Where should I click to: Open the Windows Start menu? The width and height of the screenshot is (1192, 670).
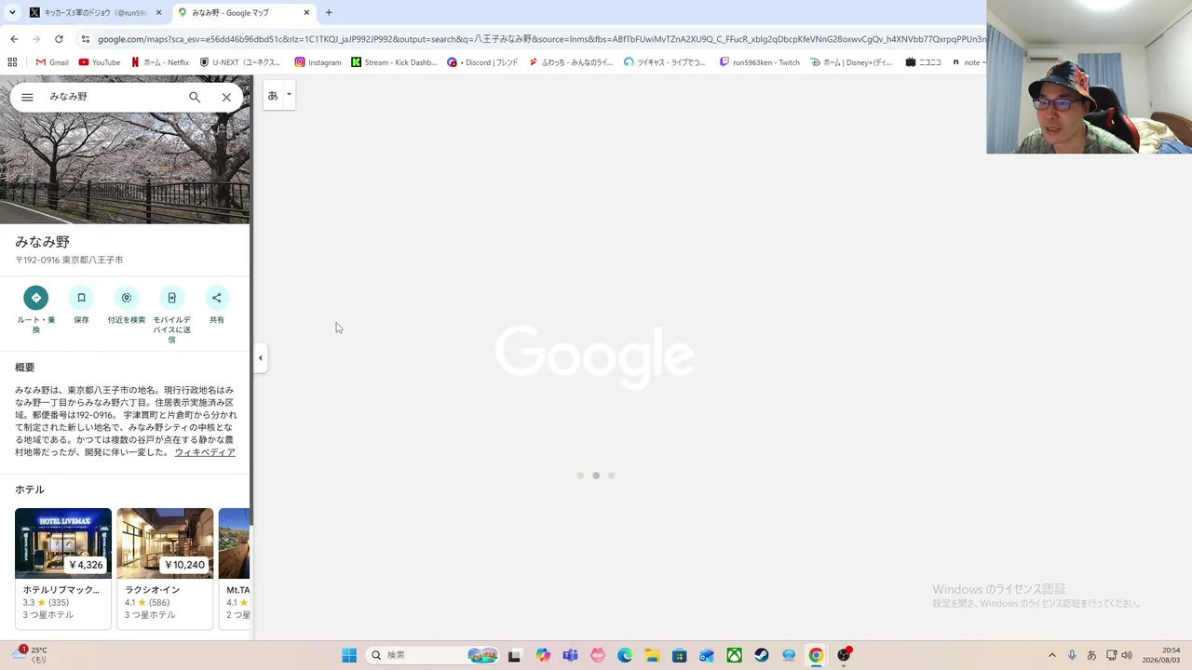pyautogui.click(x=349, y=655)
